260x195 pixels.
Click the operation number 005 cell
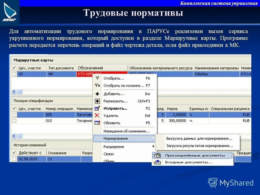tap(60, 115)
